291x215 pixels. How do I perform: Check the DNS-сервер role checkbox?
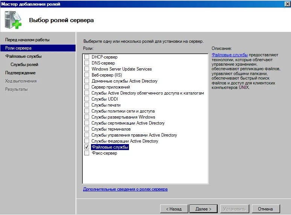point(87,63)
